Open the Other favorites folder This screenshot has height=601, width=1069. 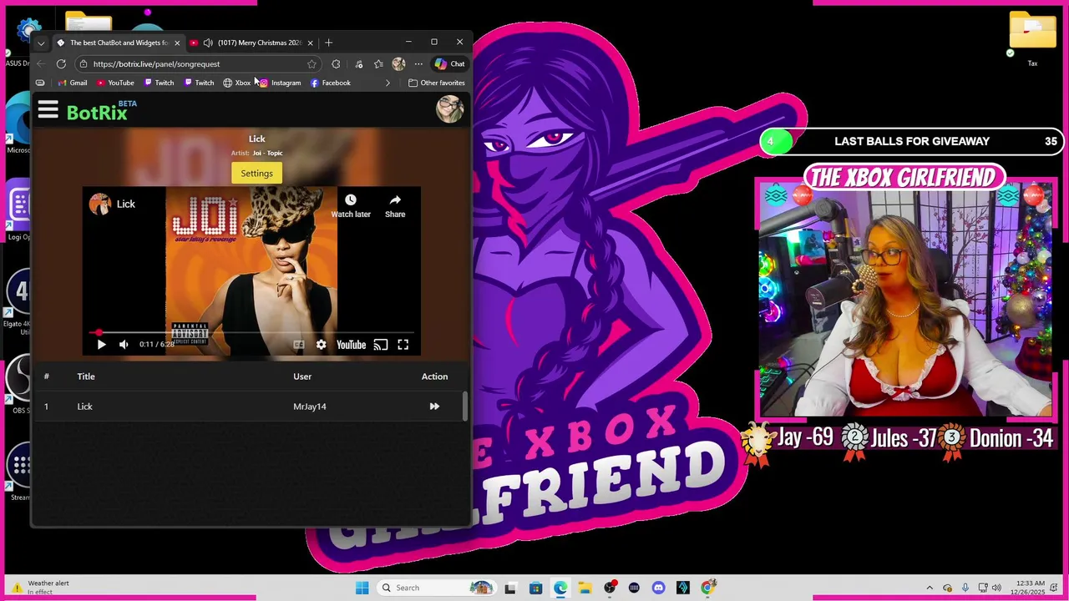[437, 83]
